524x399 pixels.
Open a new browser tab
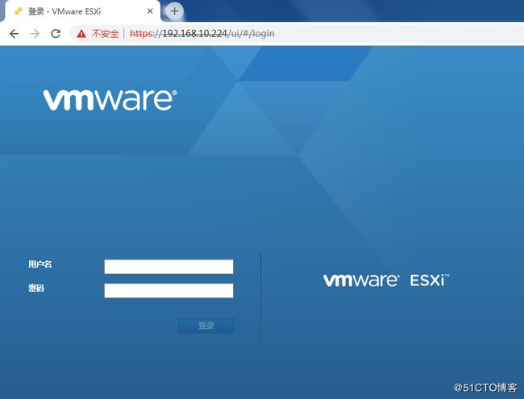pyautogui.click(x=174, y=11)
